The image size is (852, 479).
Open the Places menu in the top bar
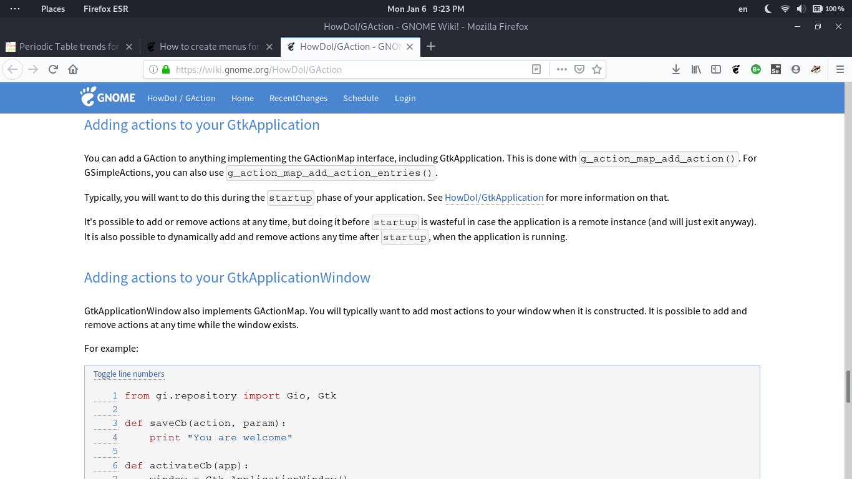(x=53, y=9)
